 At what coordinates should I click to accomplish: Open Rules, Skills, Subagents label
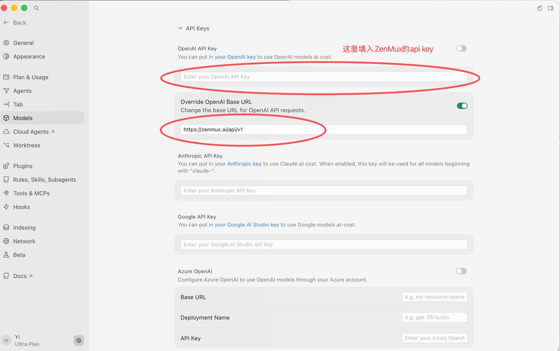coord(45,180)
